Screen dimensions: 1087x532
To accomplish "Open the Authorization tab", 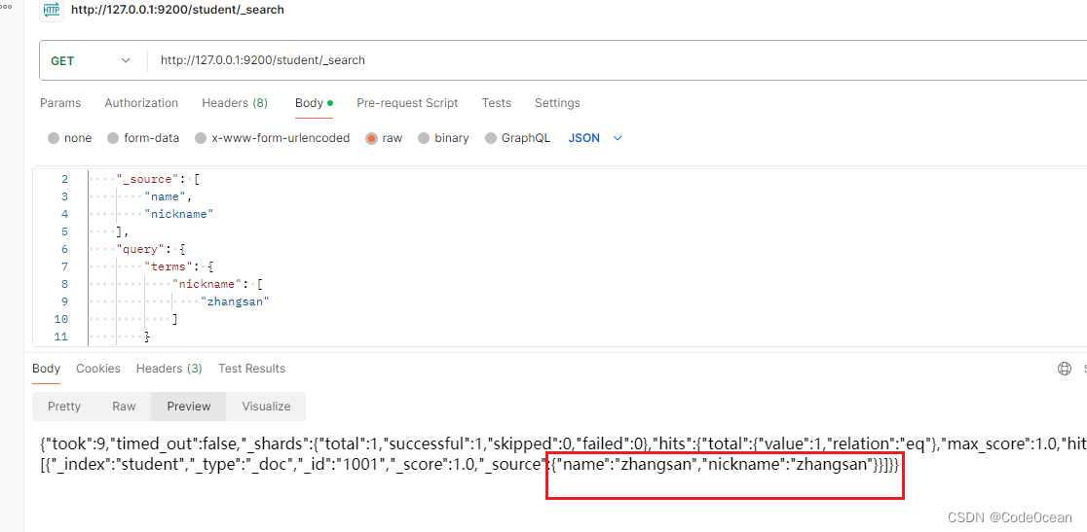I will [x=141, y=103].
